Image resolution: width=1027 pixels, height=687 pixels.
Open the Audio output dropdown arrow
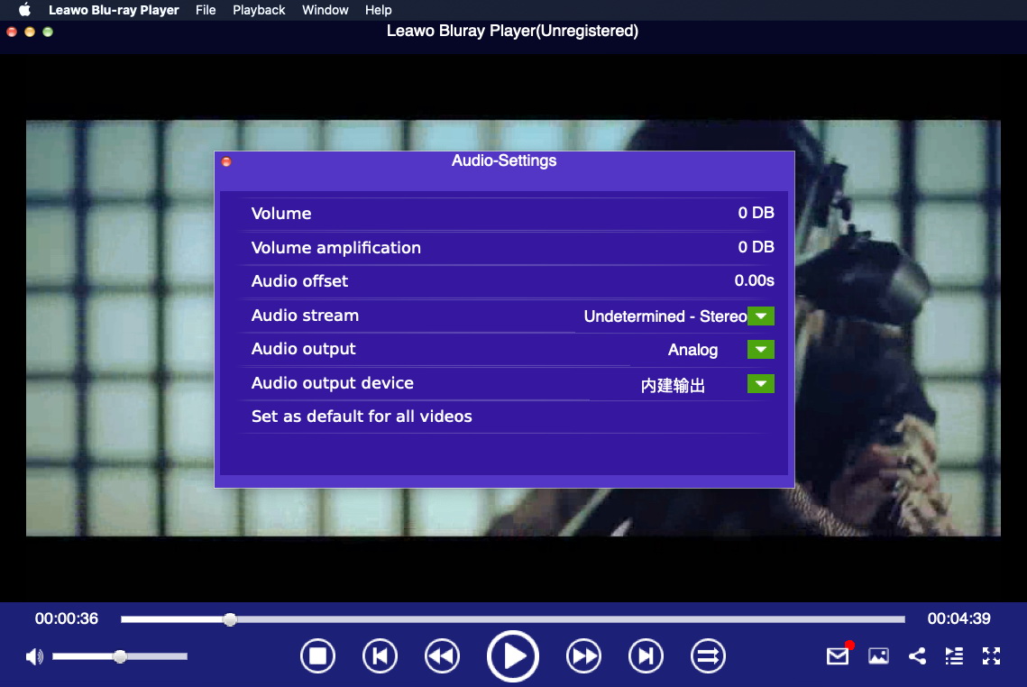tap(760, 349)
